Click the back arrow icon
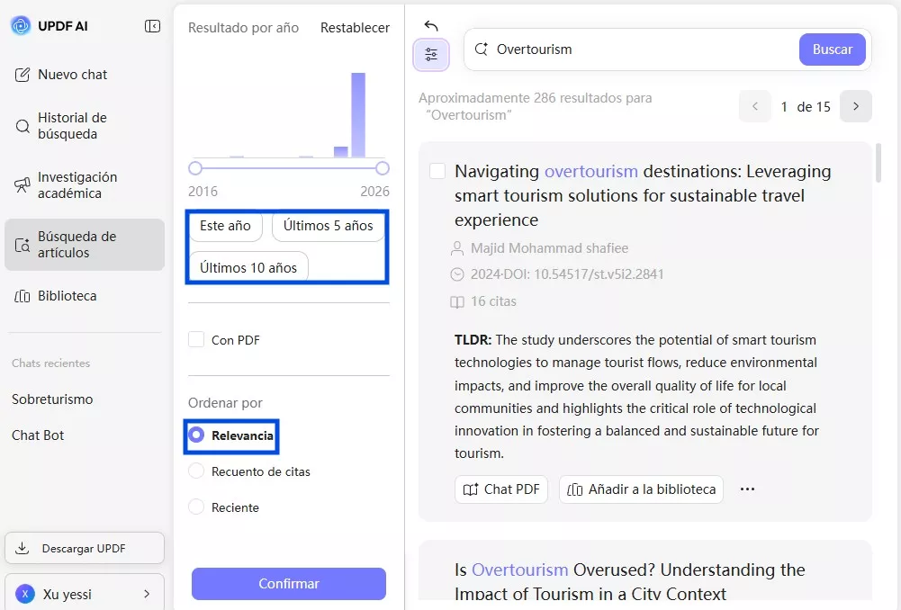 [431, 27]
